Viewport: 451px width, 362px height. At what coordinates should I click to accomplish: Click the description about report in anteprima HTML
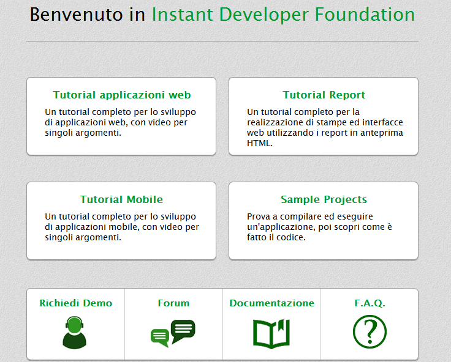(x=325, y=127)
